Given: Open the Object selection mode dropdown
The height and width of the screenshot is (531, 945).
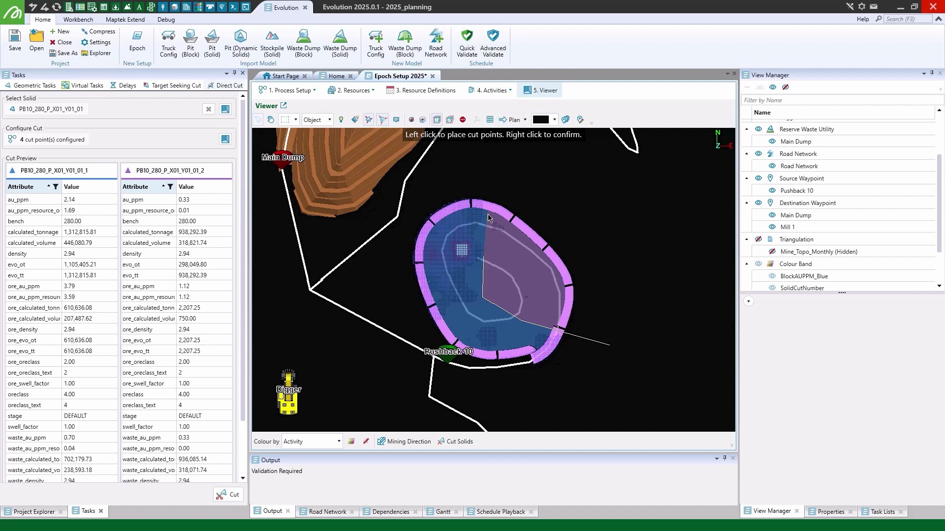Looking at the screenshot, I should click(317, 120).
